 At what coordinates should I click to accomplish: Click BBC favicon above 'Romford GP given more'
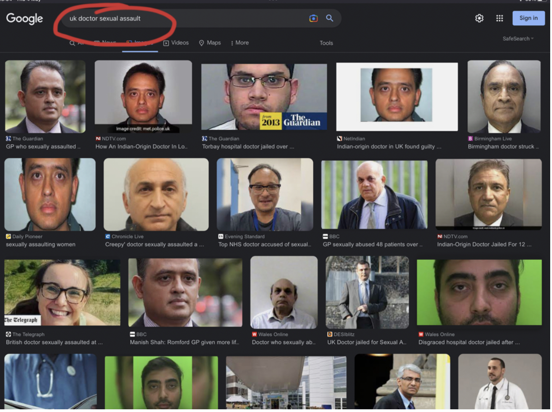[x=132, y=335]
